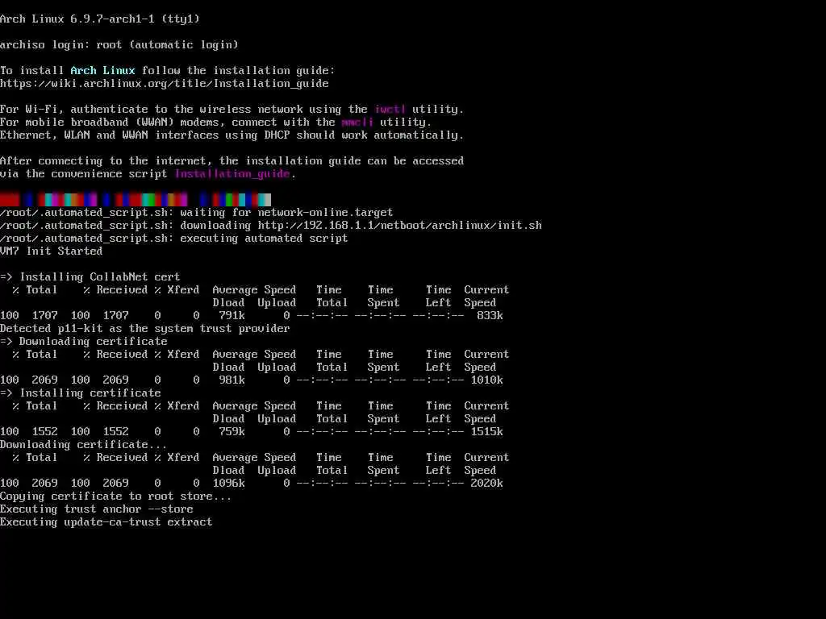Click the '1515k' current speed value

486,432
